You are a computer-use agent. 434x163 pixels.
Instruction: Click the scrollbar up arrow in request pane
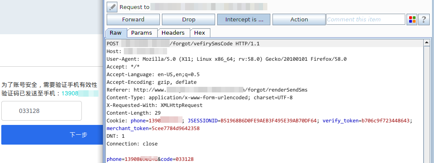(427, 42)
